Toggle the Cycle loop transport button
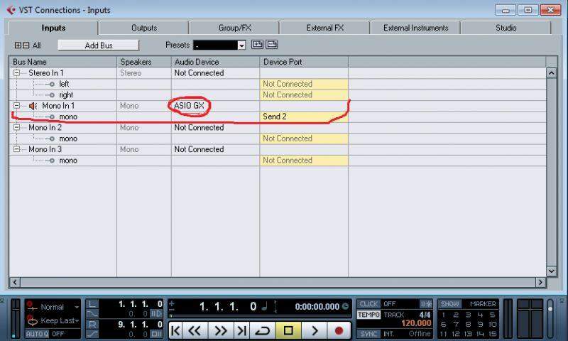 [x=262, y=330]
